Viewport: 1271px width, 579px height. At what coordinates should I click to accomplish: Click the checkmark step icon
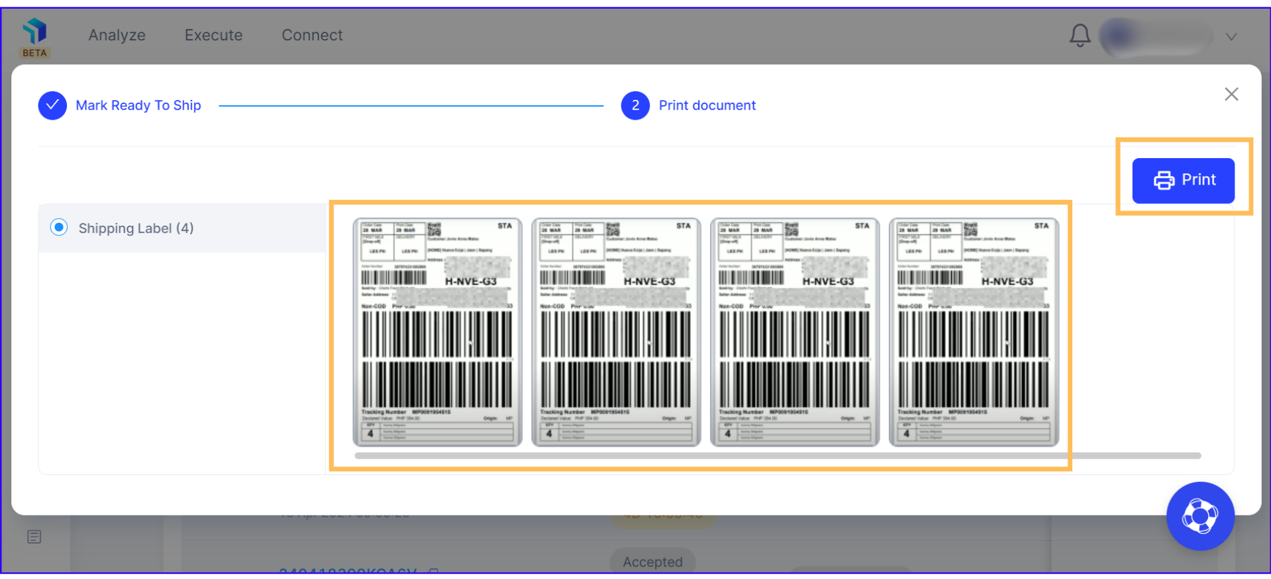pyautogui.click(x=52, y=105)
